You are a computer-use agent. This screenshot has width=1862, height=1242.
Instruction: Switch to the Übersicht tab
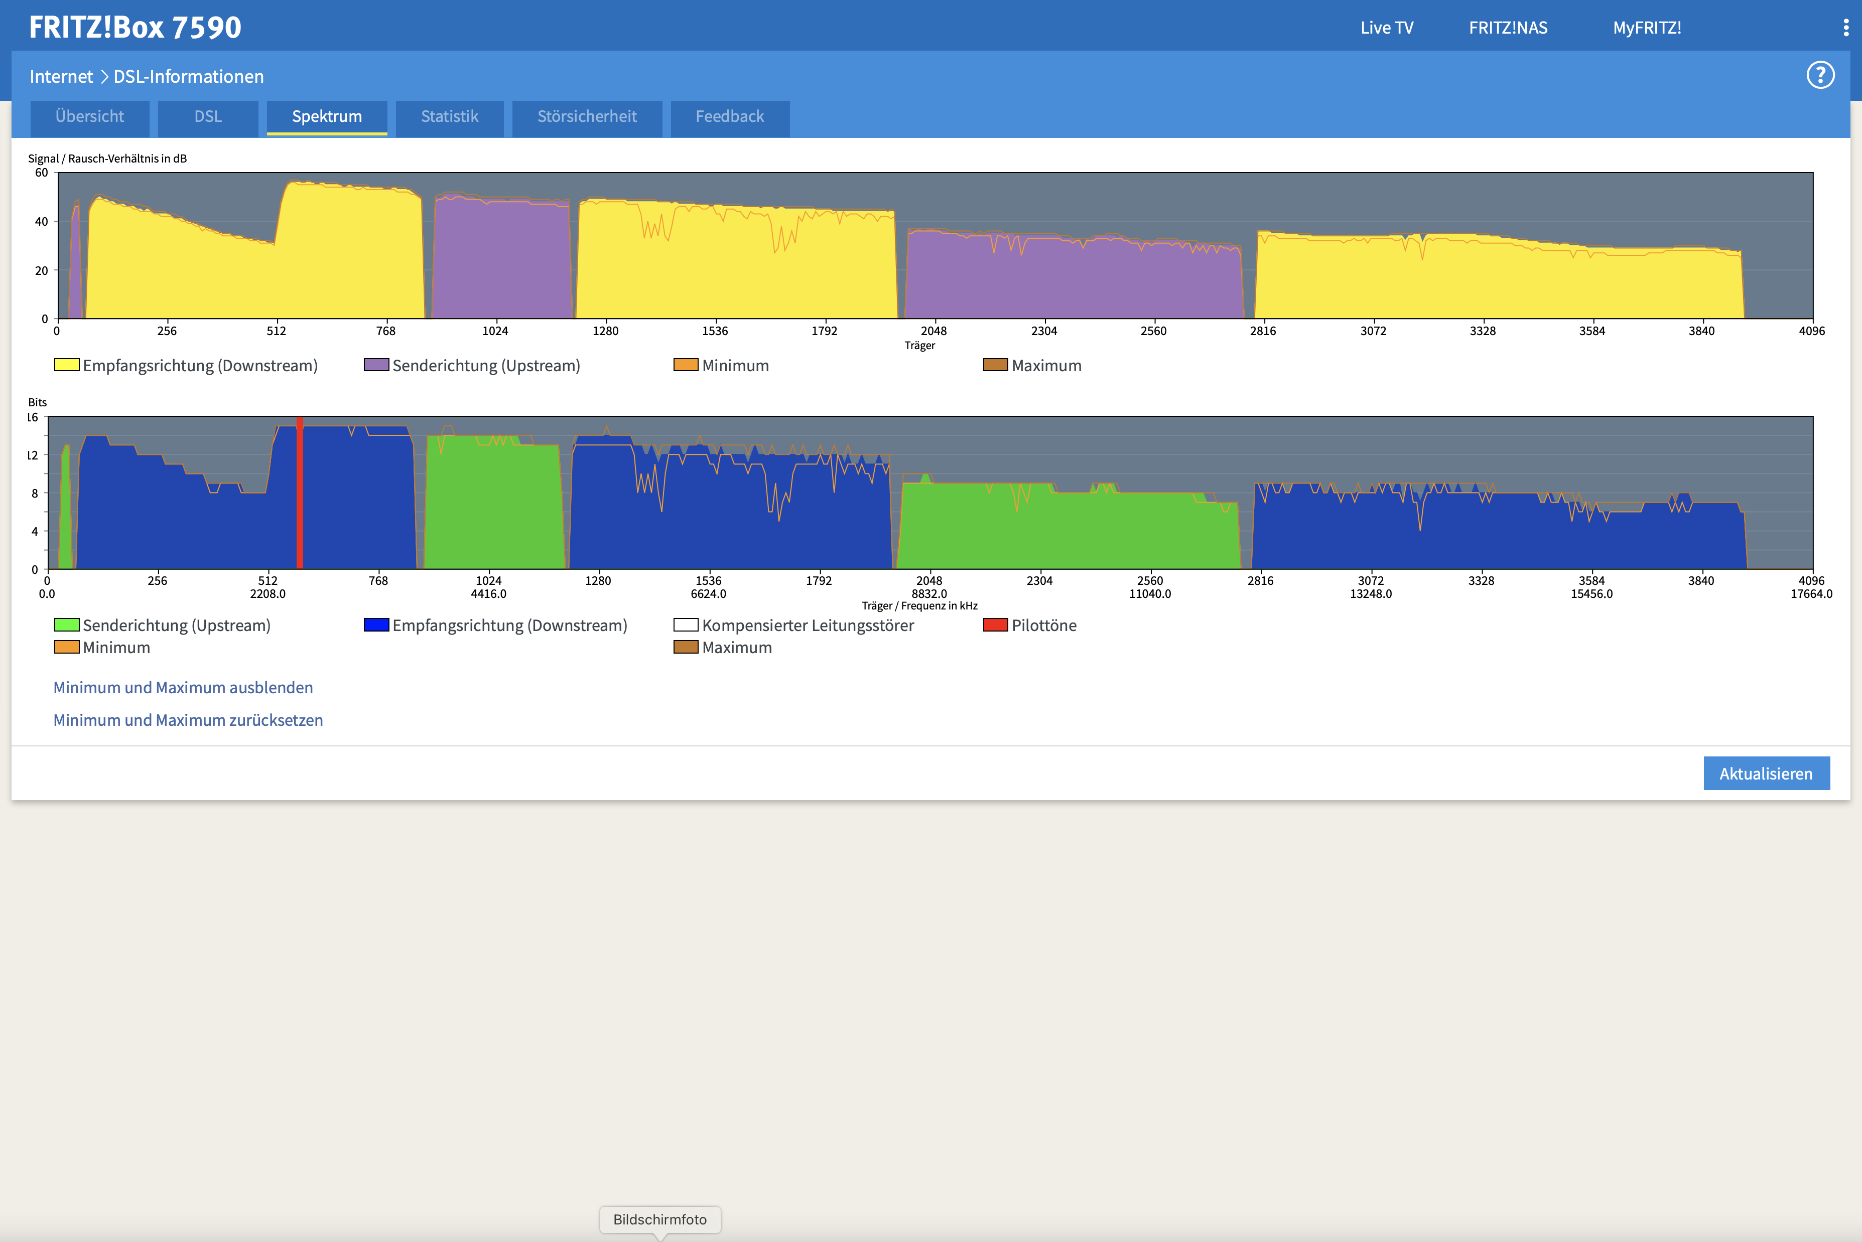tap(89, 117)
